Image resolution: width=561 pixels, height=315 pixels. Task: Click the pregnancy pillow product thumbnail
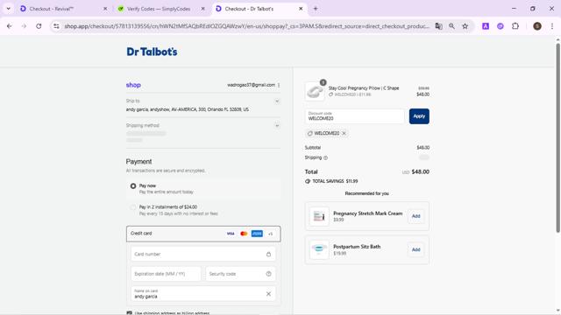[x=315, y=91]
